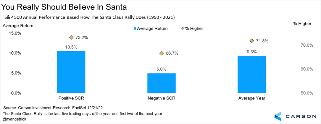Select the Negative SCR axis label
The image size is (321, 124).
click(x=162, y=98)
